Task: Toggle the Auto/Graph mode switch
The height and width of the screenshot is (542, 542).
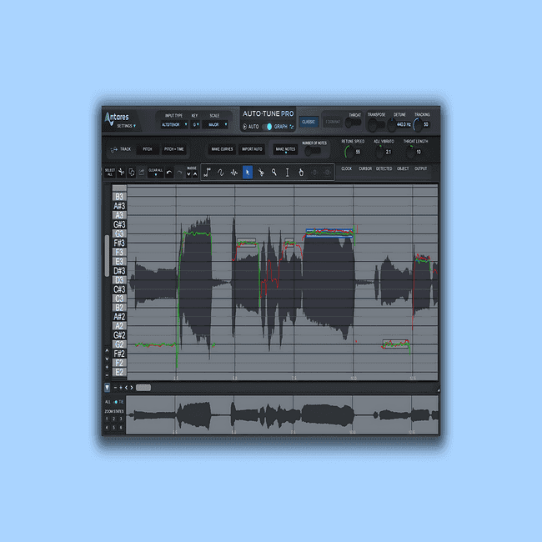Action: [267, 127]
